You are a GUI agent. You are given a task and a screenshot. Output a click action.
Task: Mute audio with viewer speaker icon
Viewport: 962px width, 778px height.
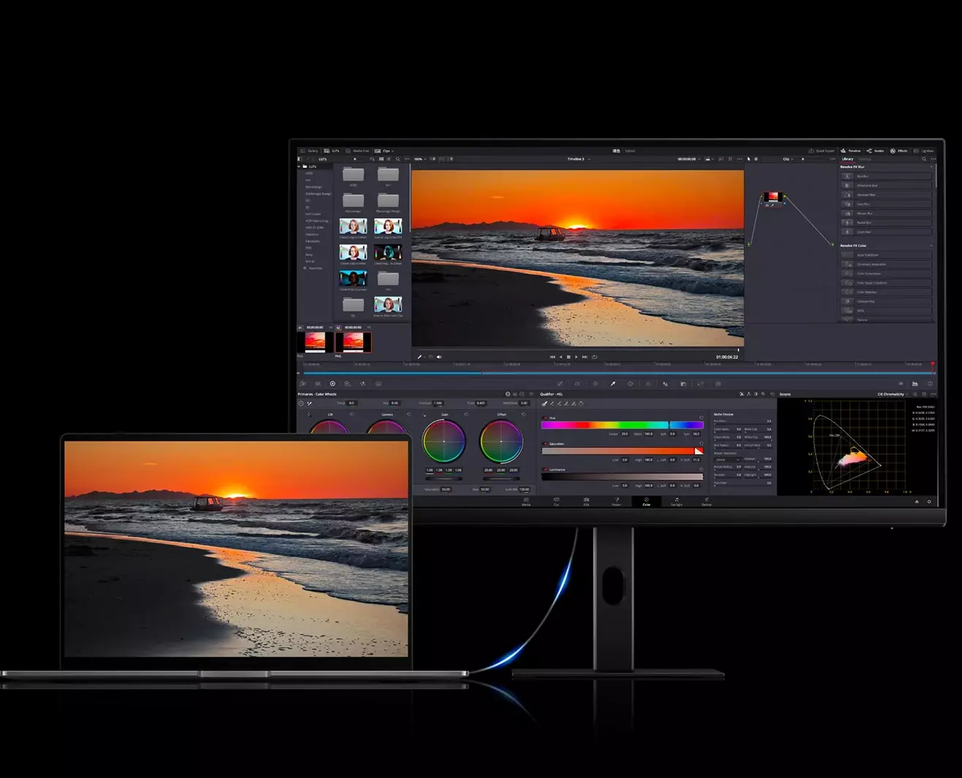439,357
